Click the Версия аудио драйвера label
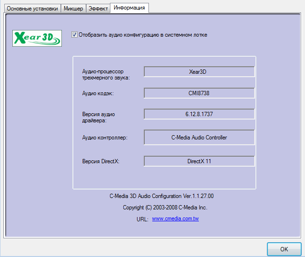The image size is (305, 257). (98, 118)
